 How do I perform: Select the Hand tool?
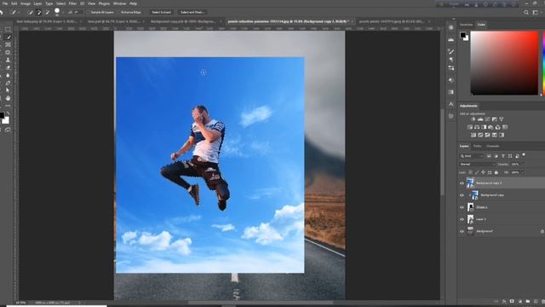[x=8, y=98]
